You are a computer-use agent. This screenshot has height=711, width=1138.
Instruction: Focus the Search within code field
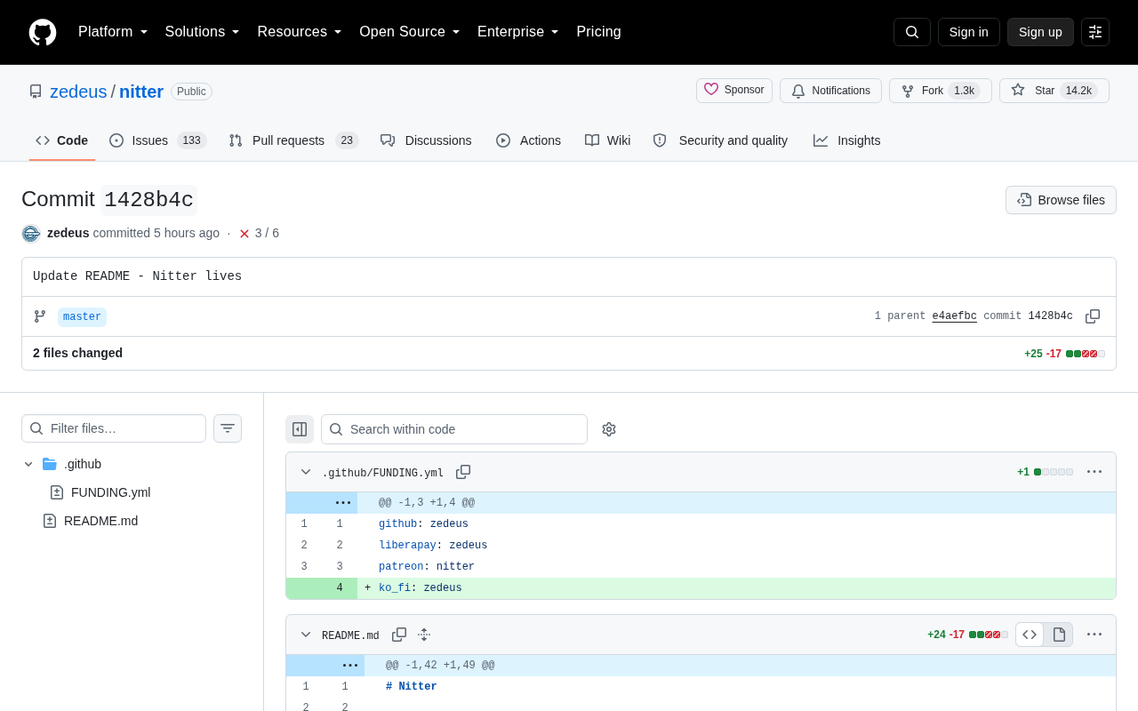[454, 429]
